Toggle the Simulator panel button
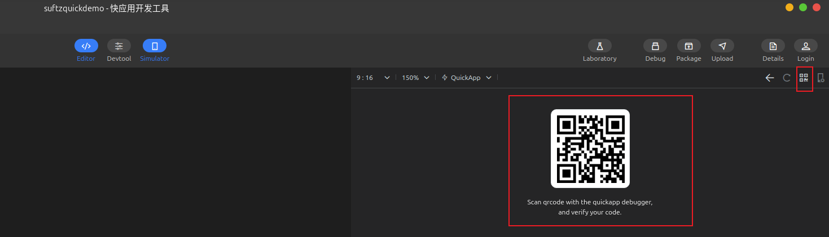This screenshot has width=829, height=237. click(154, 46)
